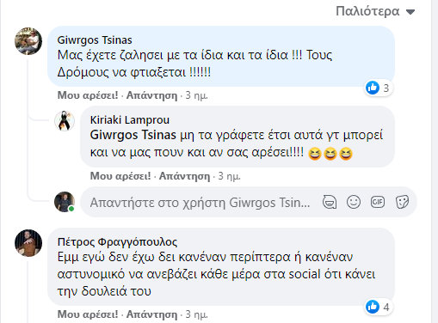
Task: View like reactions on Πέτρος Φραγγόπουλος comment
Action: 378,307
